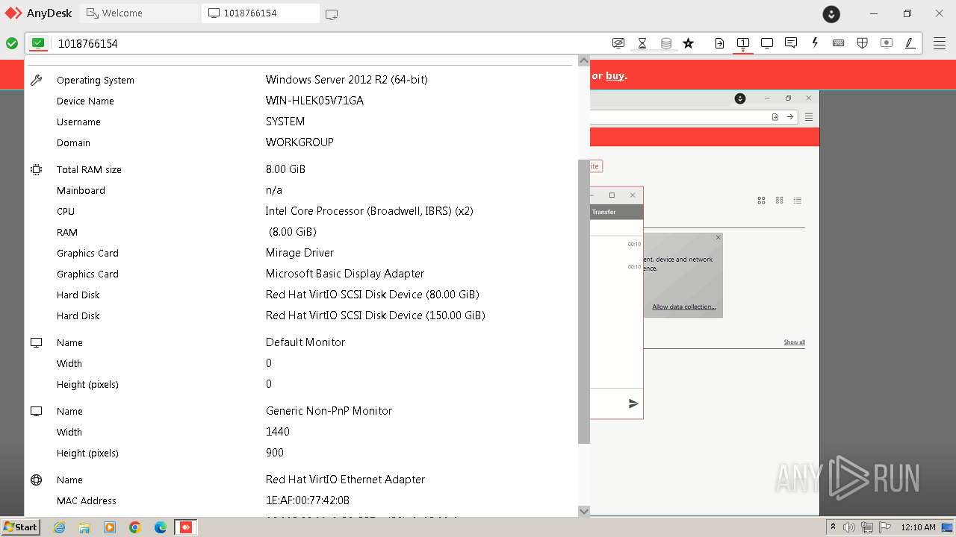Click the remote connect arrow icon
Screen dimensions: 956x537
click(789, 117)
